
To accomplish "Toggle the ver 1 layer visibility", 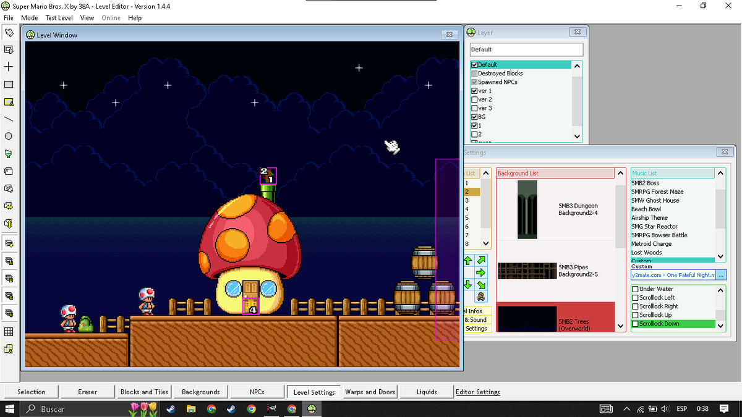I will point(474,91).
